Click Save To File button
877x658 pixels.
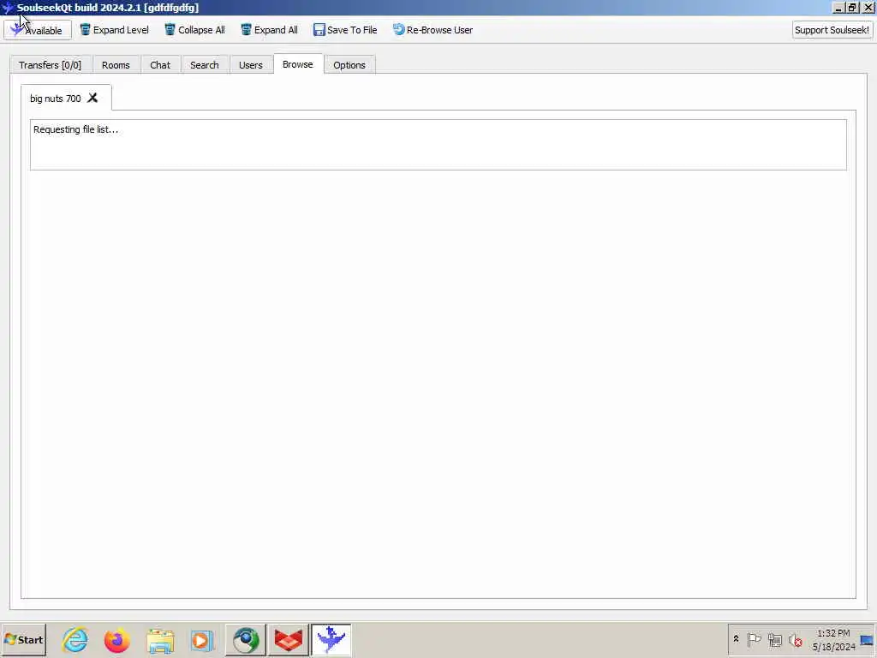pos(345,30)
